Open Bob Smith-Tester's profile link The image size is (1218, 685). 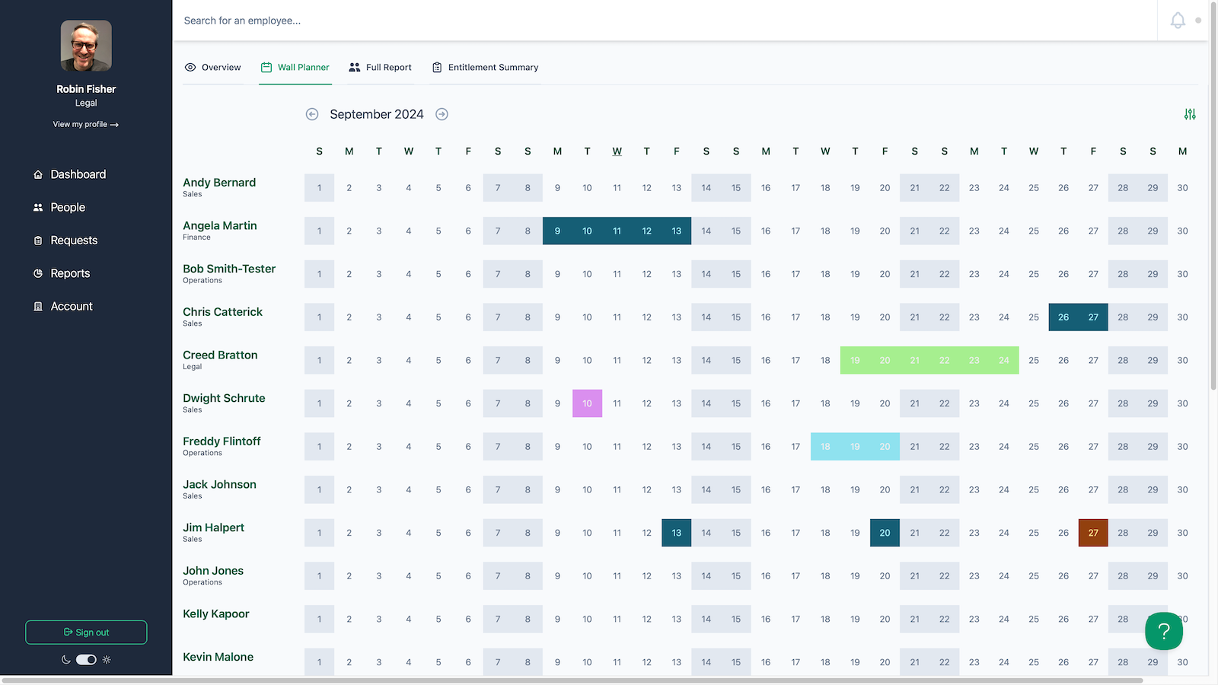229,269
